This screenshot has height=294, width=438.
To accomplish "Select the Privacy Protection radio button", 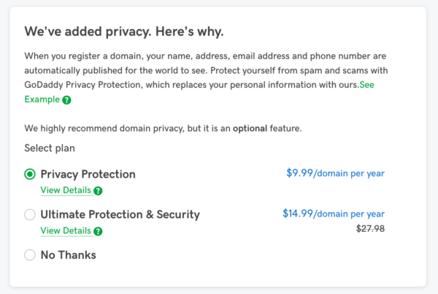I will click(30, 174).
